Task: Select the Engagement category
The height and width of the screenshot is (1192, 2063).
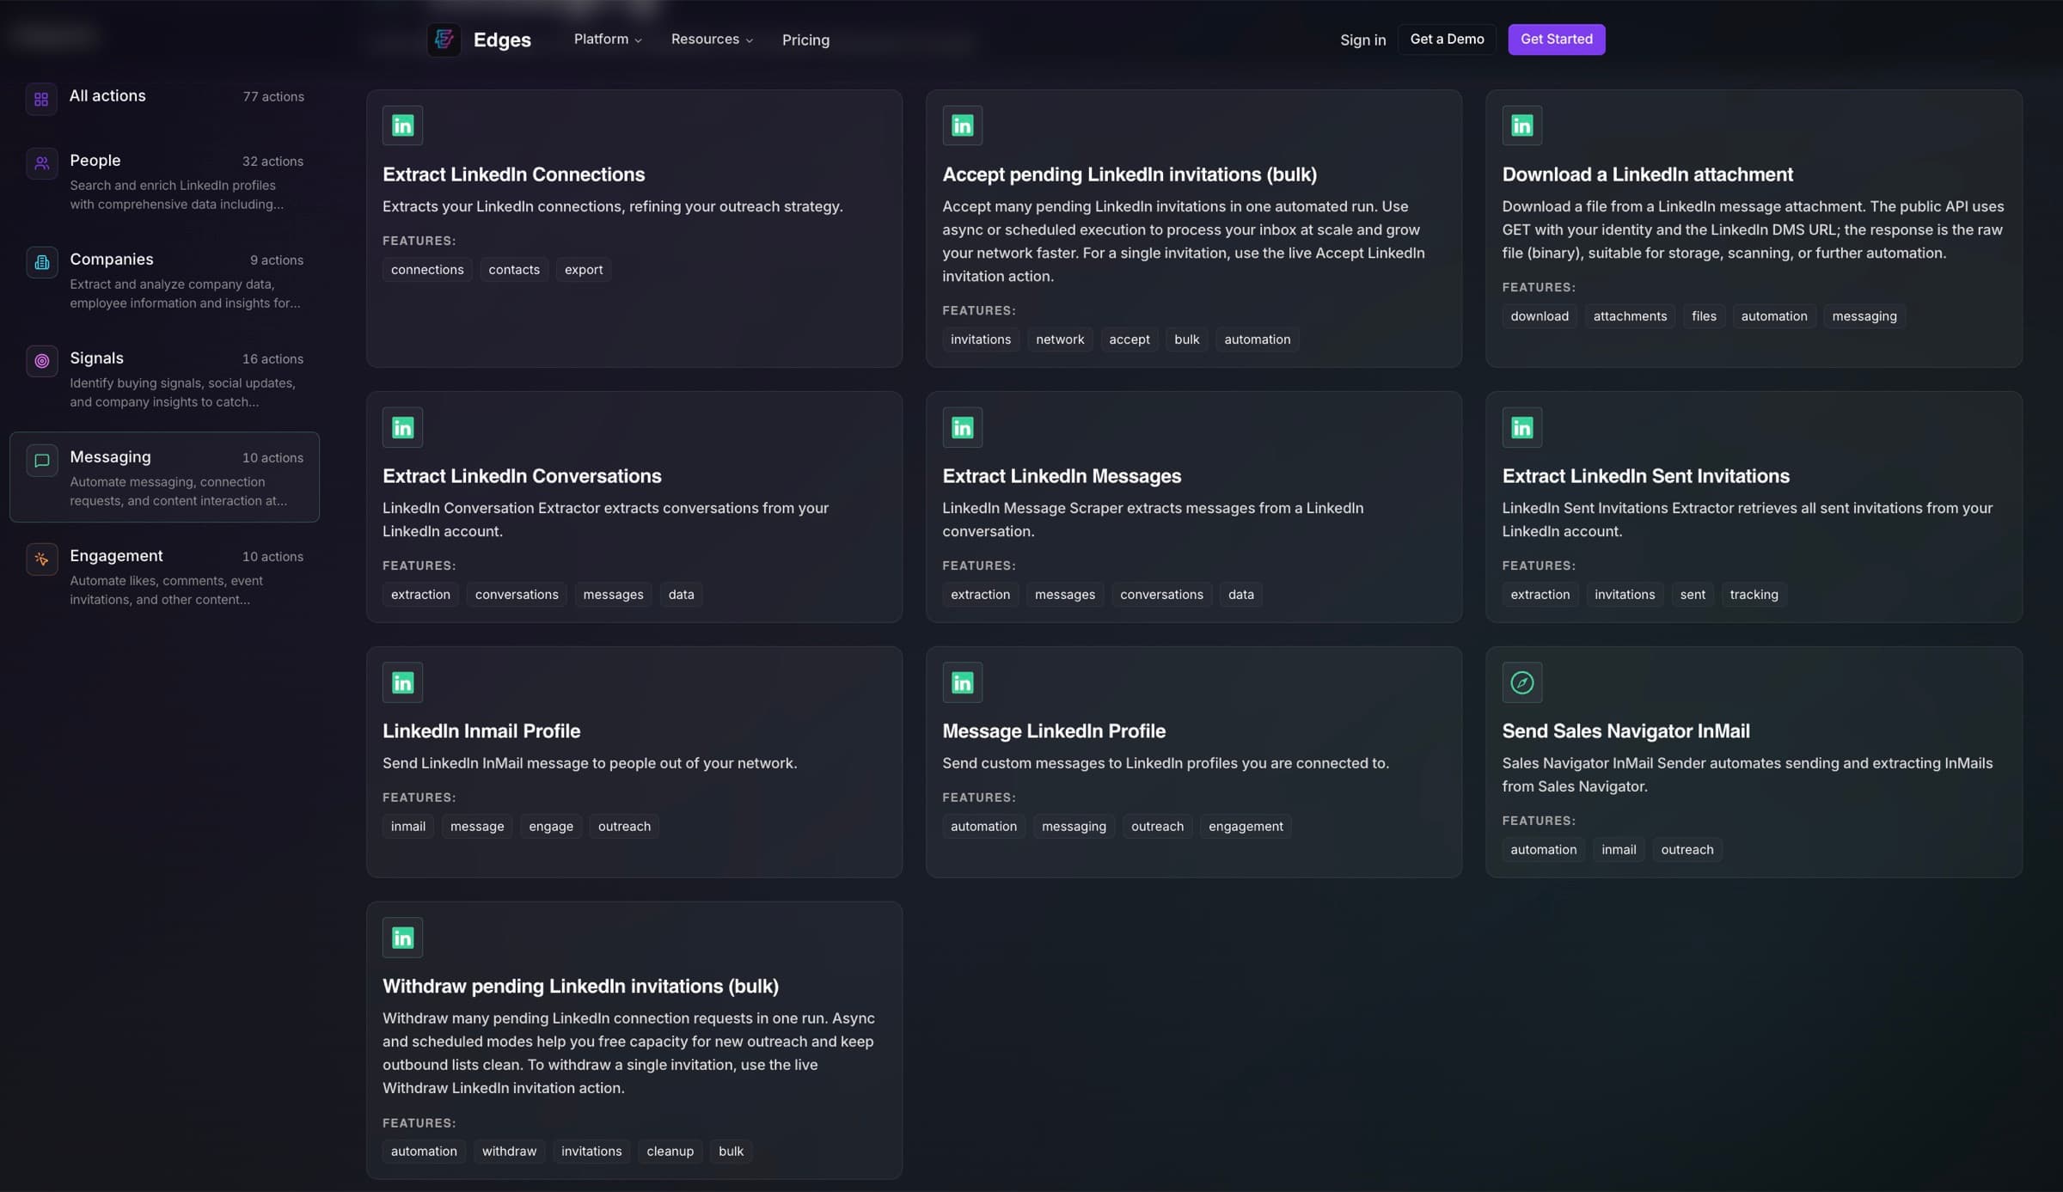Action: [x=164, y=576]
